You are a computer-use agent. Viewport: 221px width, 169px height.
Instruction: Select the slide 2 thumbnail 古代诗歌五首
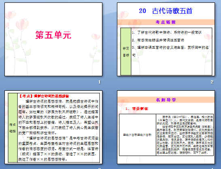pos(166,39)
